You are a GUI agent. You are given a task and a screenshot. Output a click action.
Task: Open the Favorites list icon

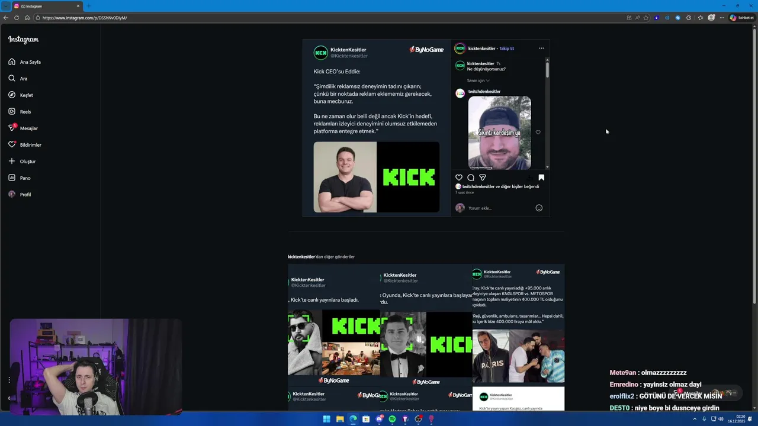[700, 18]
